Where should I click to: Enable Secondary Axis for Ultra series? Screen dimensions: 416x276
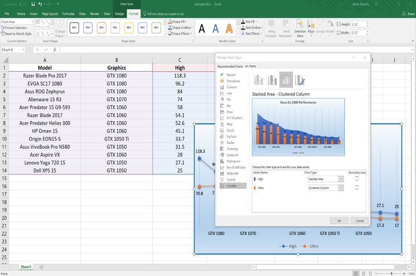(x=357, y=188)
